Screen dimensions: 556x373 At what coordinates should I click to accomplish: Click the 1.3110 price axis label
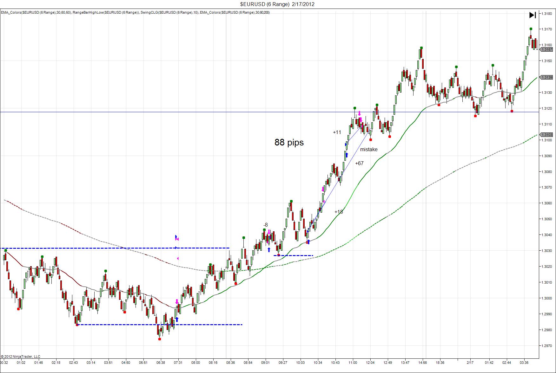point(547,124)
